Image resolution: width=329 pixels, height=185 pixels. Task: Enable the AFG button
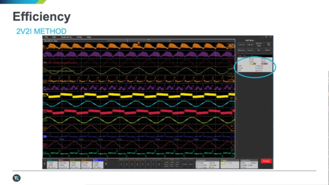point(190,164)
